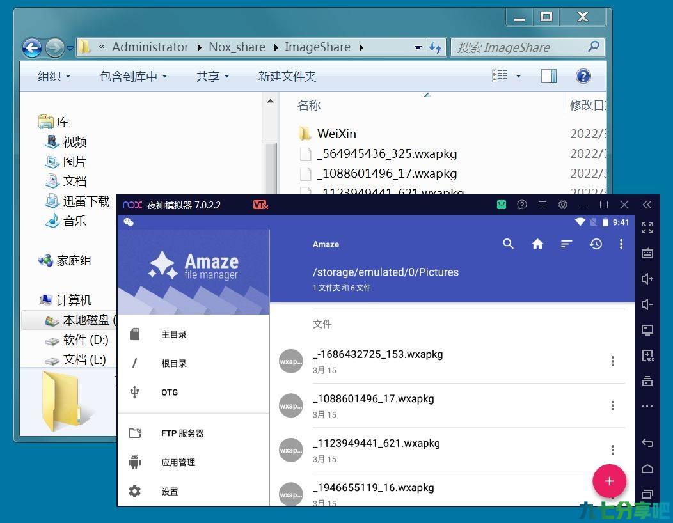673x523 pixels.
Task: Open 包含到库中 dropdown menu
Action: point(134,76)
